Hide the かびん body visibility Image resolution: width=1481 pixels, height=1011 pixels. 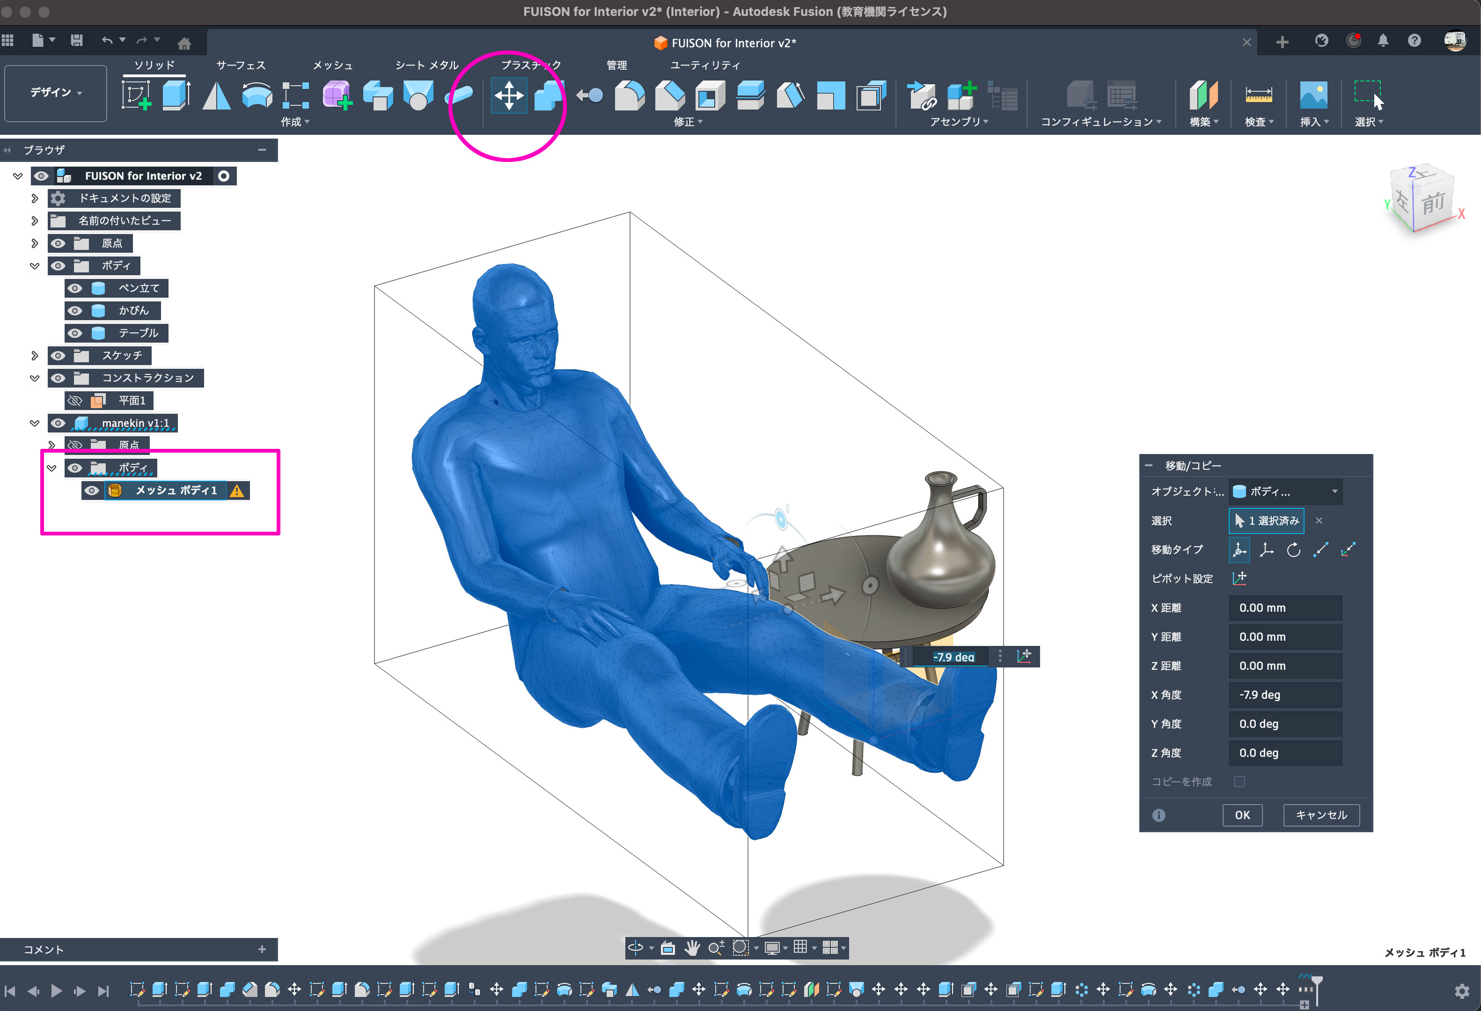point(75,311)
